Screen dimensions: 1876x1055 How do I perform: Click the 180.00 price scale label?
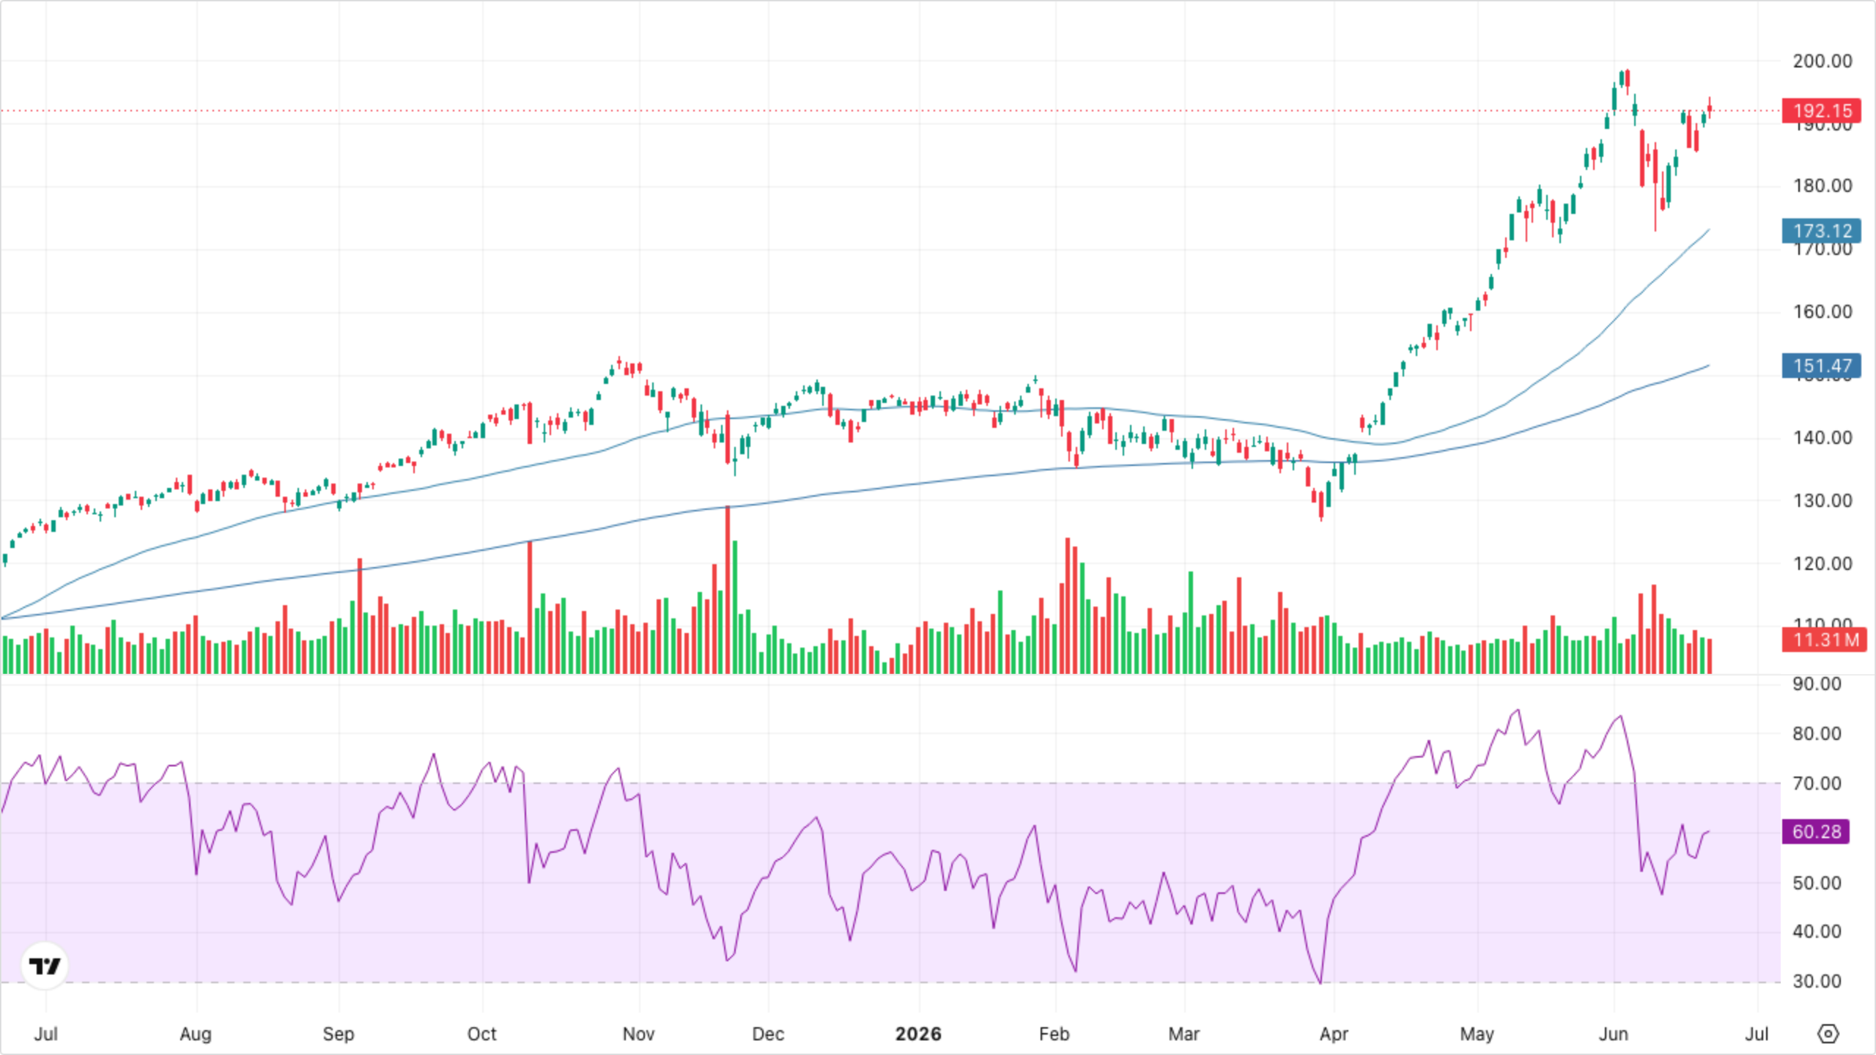point(1822,185)
